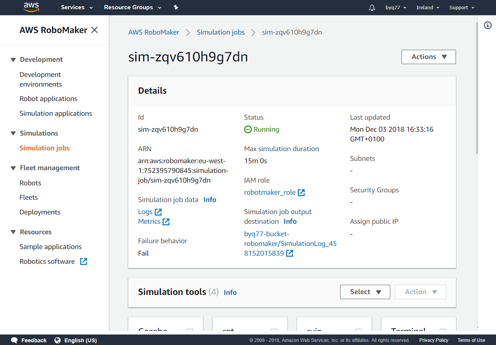Click the AWS logo

click(31, 7)
